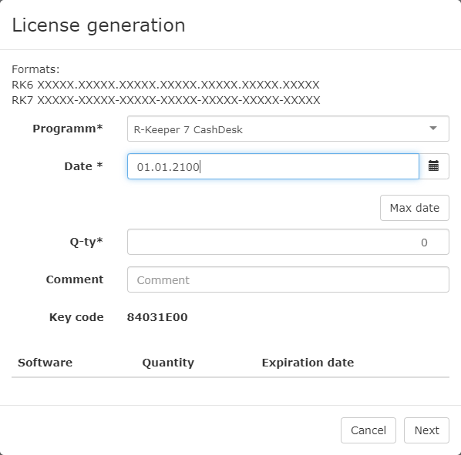
Task: Click the Quantity column header
Action: 168,363
